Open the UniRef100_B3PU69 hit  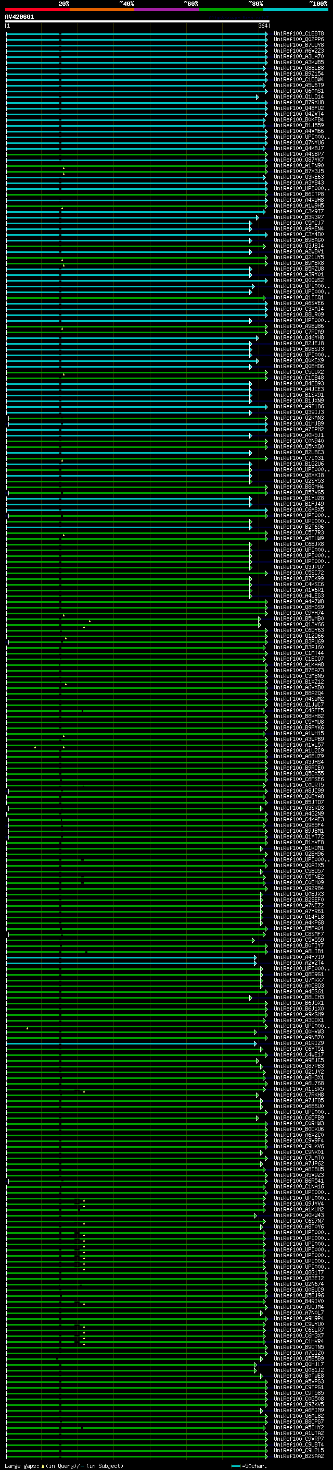tap(299, 641)
